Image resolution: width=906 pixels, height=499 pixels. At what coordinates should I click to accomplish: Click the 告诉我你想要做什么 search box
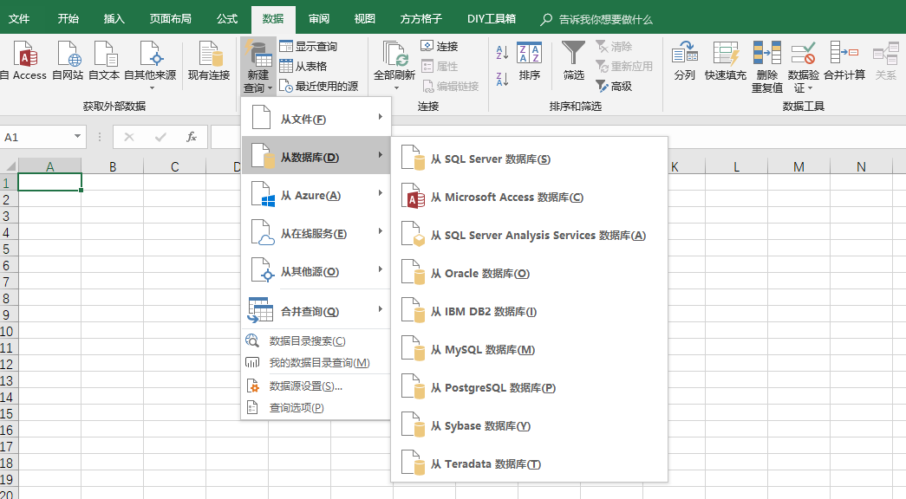tap(596, 20)
